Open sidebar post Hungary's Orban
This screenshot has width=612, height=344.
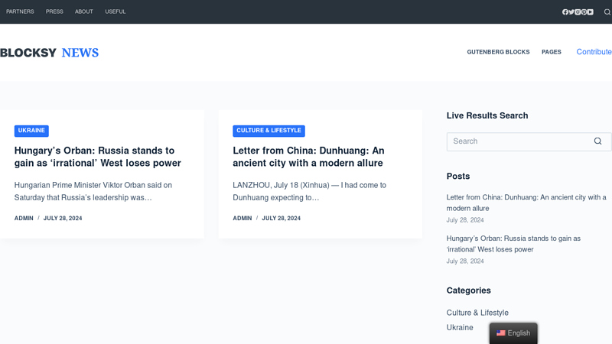(x=513, y=244)
